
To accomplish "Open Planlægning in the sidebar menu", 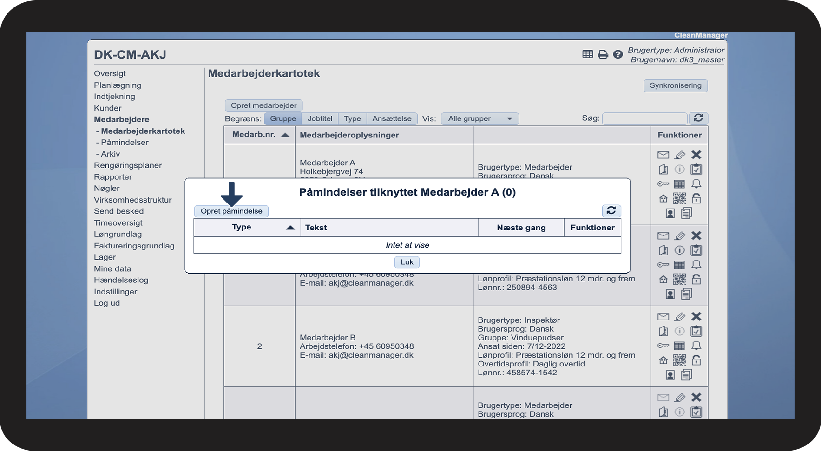I will pos(118,85).
